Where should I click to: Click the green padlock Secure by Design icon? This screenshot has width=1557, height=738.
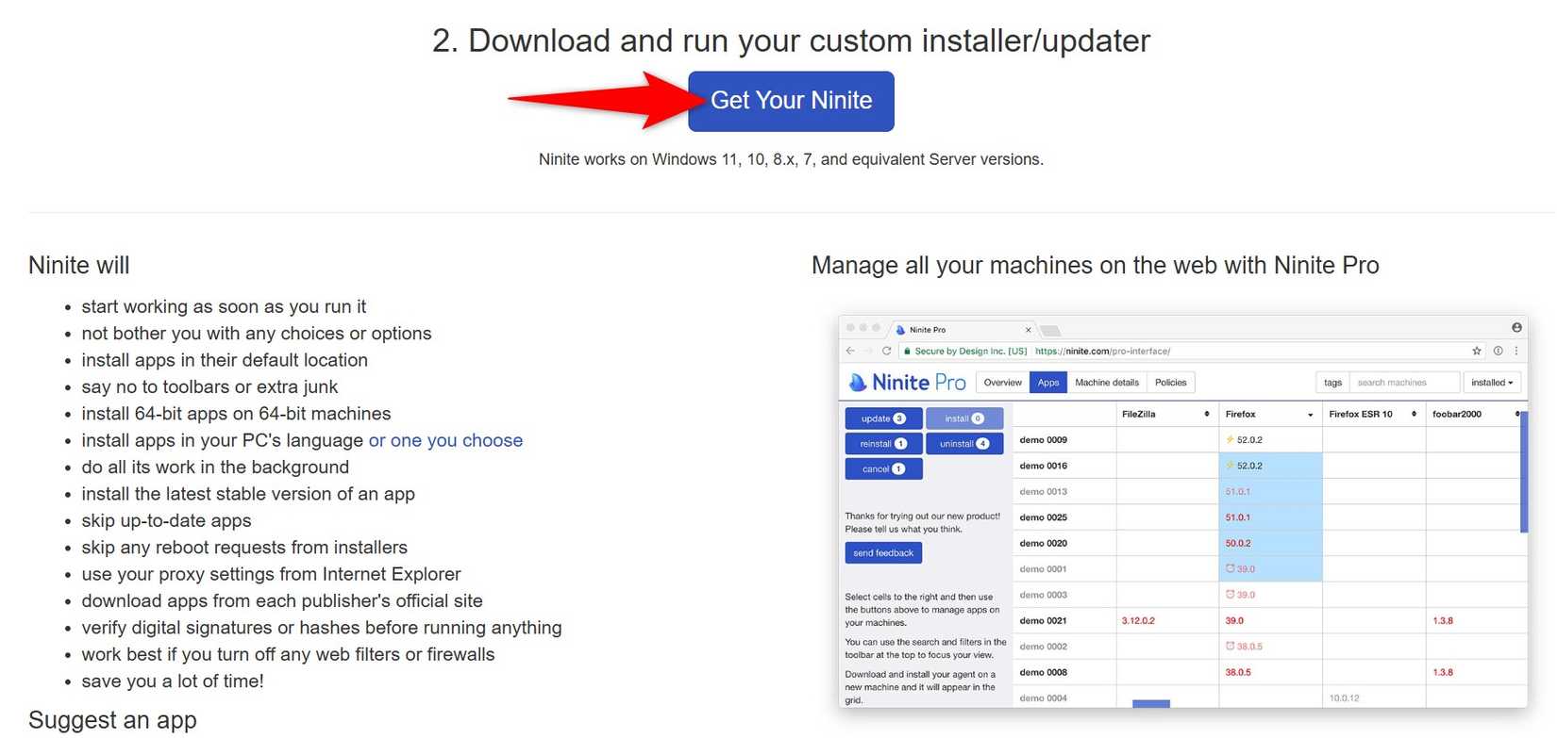pos(907,351)
